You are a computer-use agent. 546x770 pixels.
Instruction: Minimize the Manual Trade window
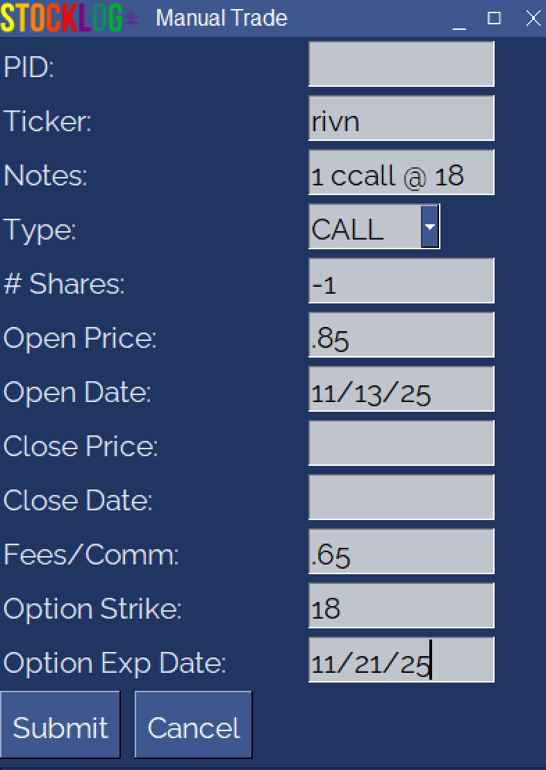pyautogui.click(x=459, y=19)
